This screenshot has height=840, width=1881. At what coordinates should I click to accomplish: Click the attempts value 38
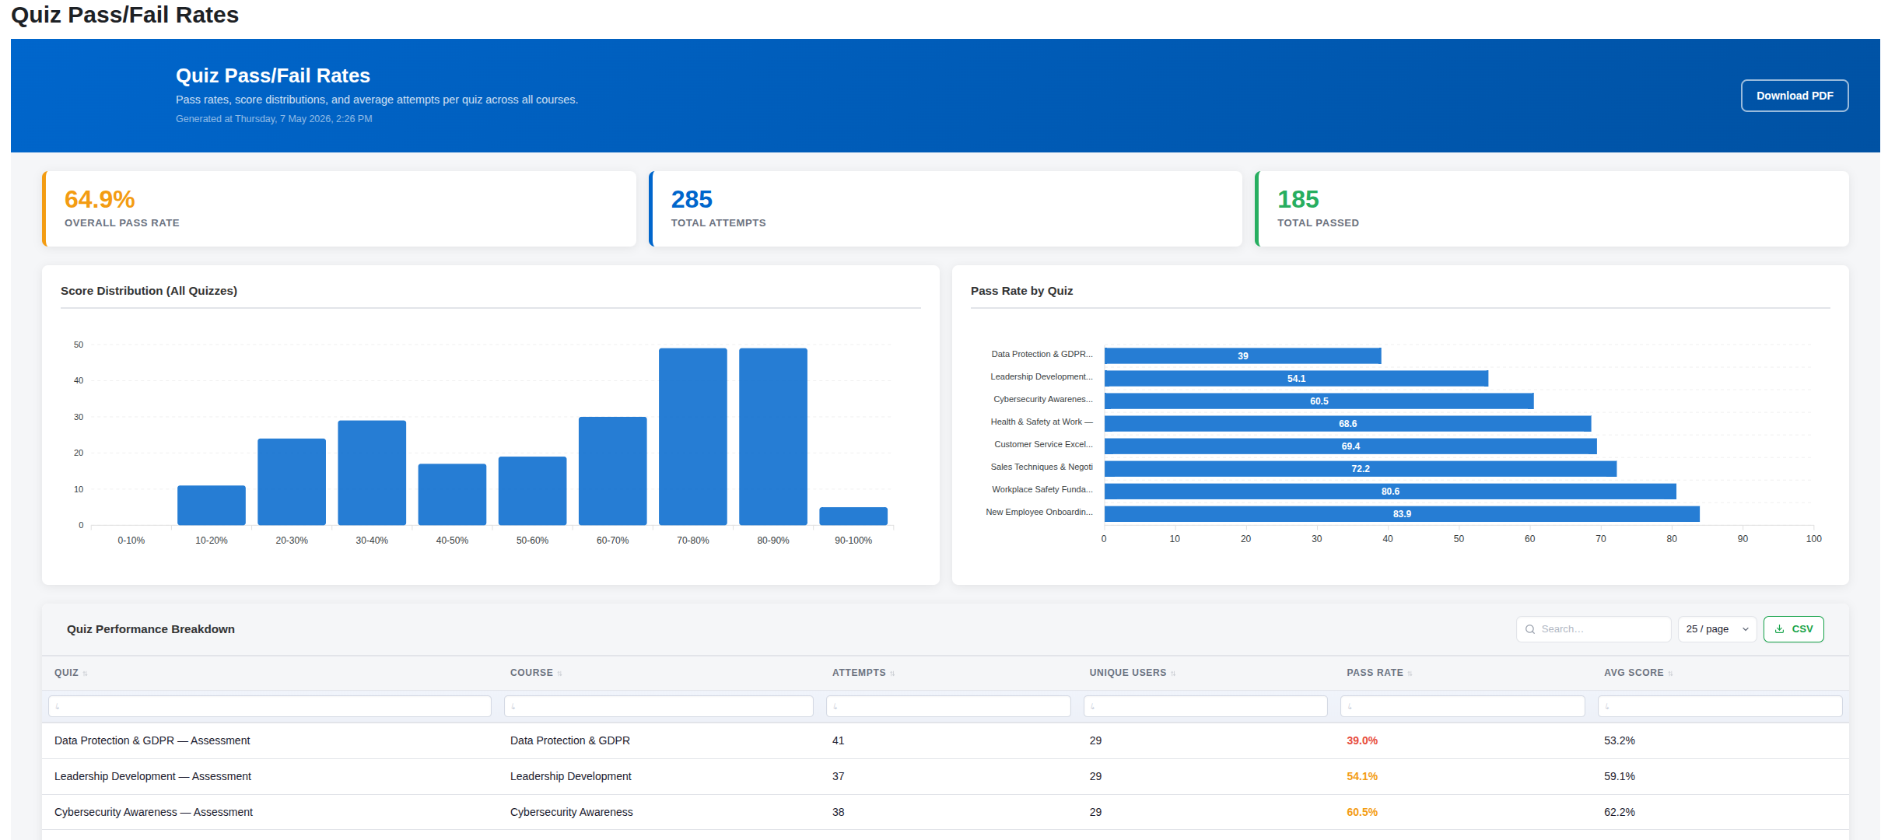coord(839,812)
